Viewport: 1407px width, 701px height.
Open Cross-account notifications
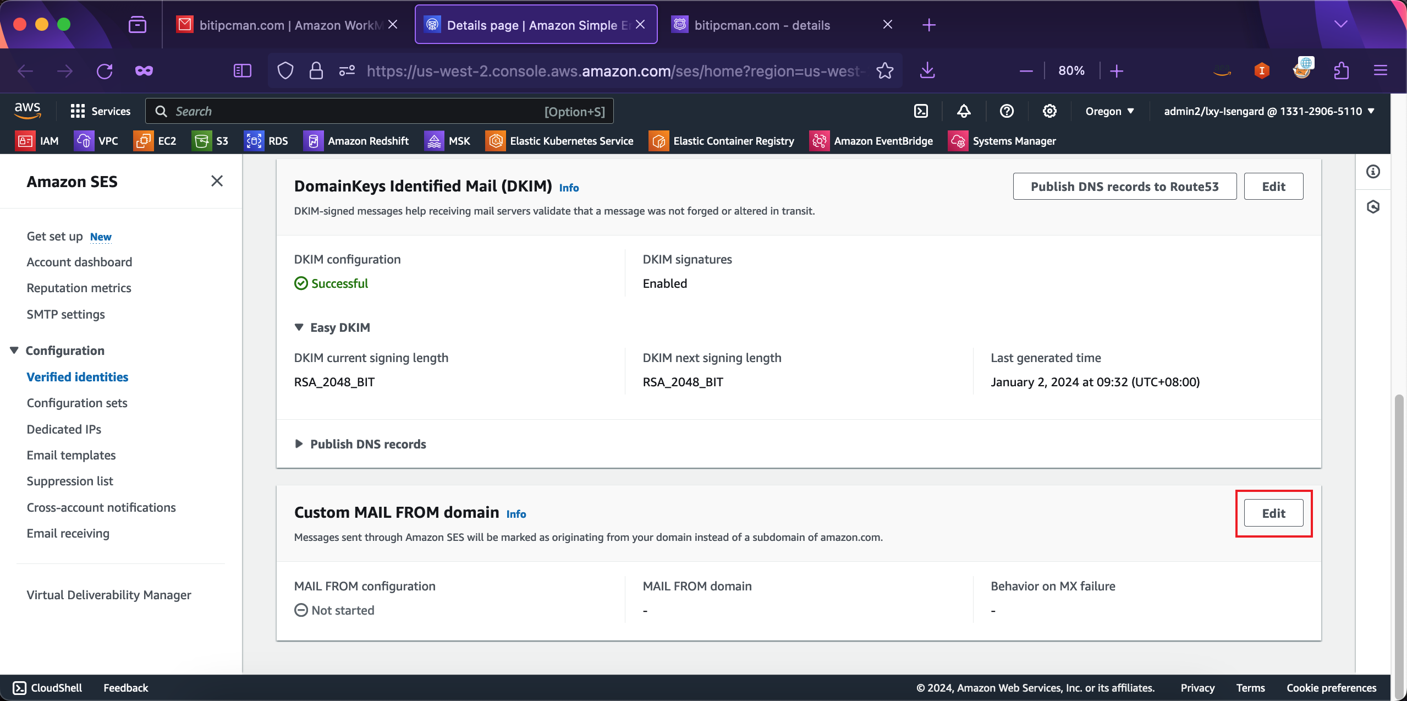tap(101, 507)
